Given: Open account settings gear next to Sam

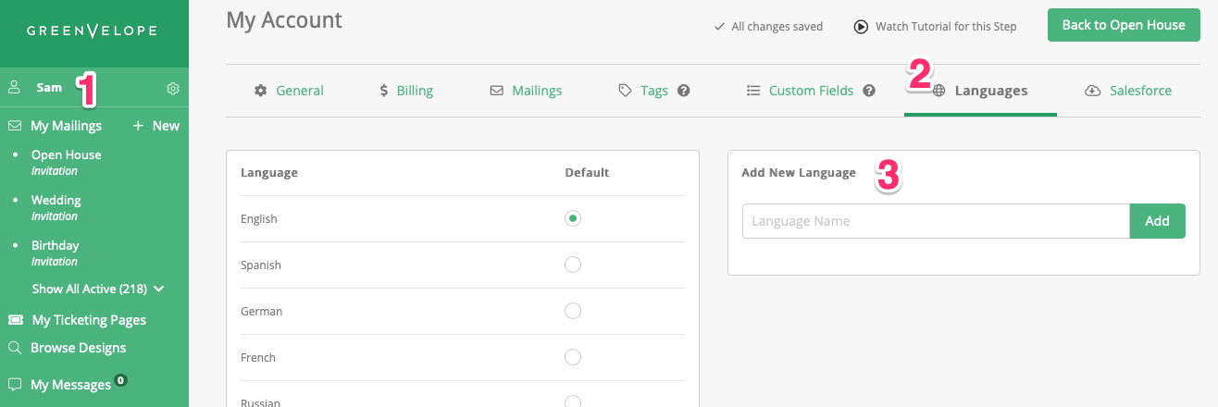Looking at the screenshot, I should (x=173, y=89).
